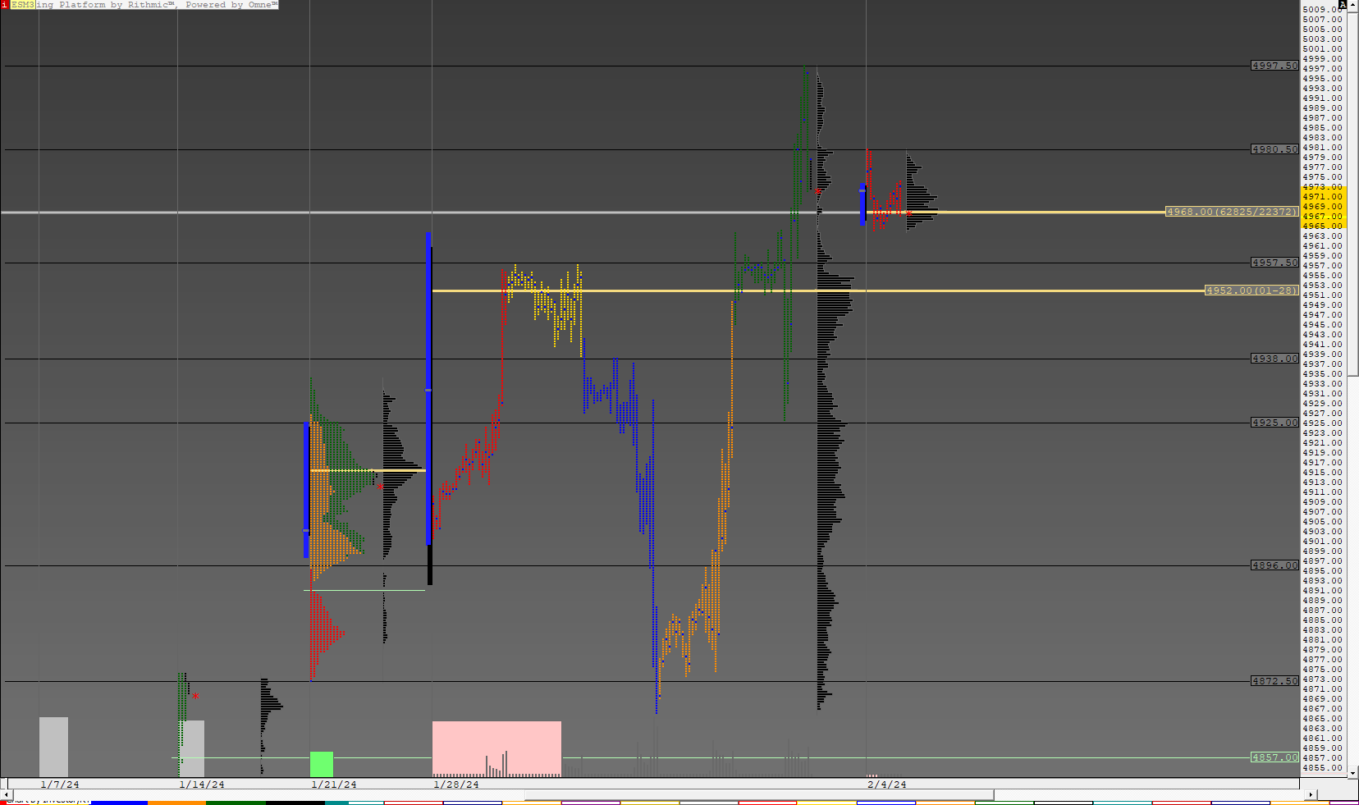Click the red icon beside ESM3 title

pyautogui.click(x=4, y=4)
